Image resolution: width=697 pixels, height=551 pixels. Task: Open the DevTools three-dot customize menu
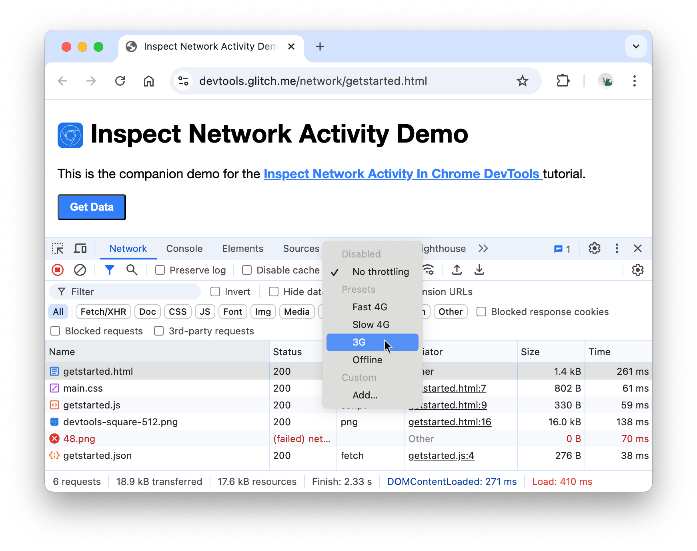[617, 249]
